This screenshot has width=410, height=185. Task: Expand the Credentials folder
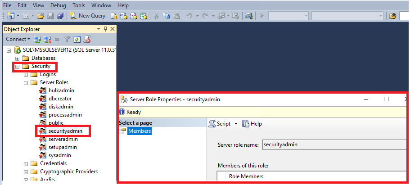pyautogui.click(x=26, y=164)
